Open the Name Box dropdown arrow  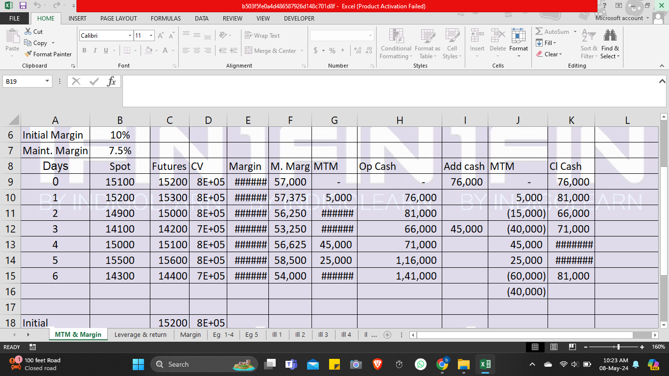48,82
